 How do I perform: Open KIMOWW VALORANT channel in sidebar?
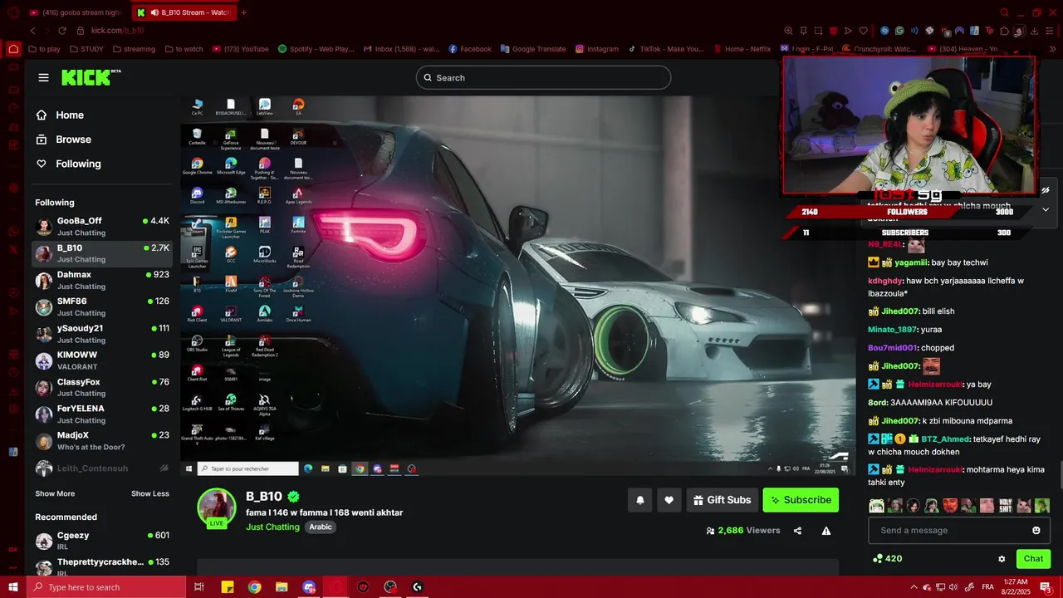[x=102, y=360]
